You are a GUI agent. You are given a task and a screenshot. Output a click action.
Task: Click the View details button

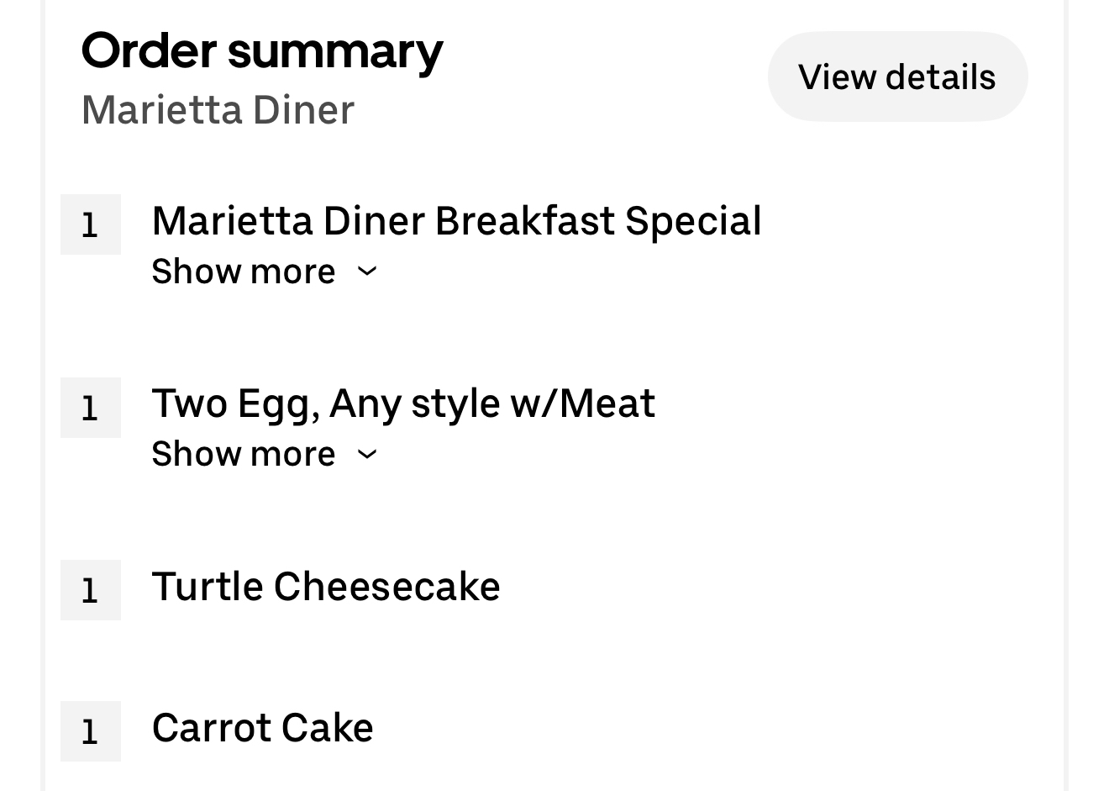point(896,77)
